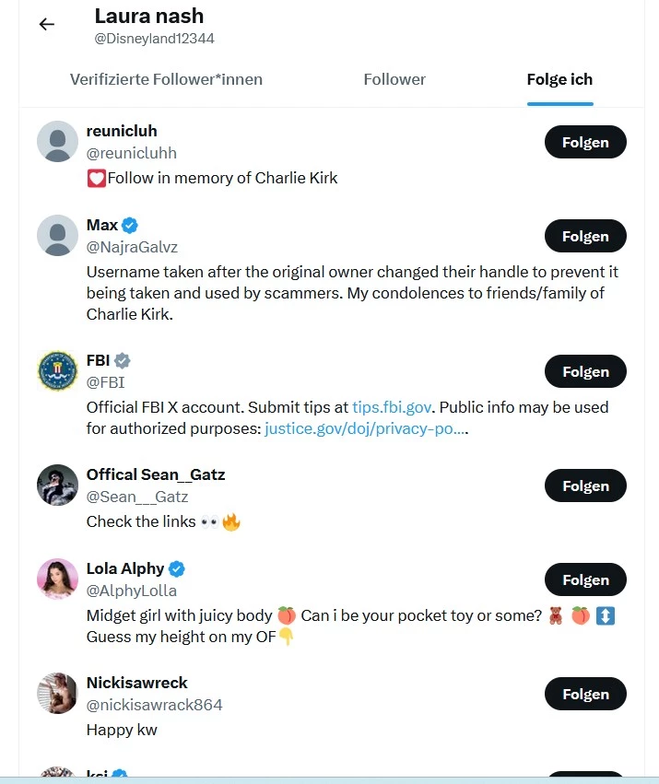659x784 pixels.
Task: Open Max's default profile avatar
Action: pos(57,236)
